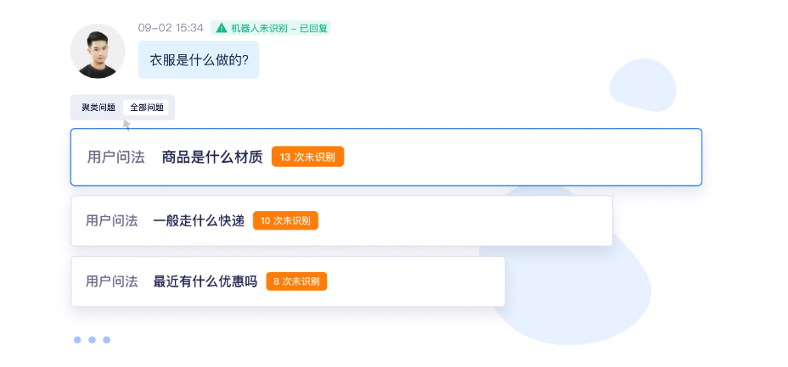Viewport: 788px width, 367px height.
Task: Click 用户问法 label in the second card
Action: tap(111, 221)
